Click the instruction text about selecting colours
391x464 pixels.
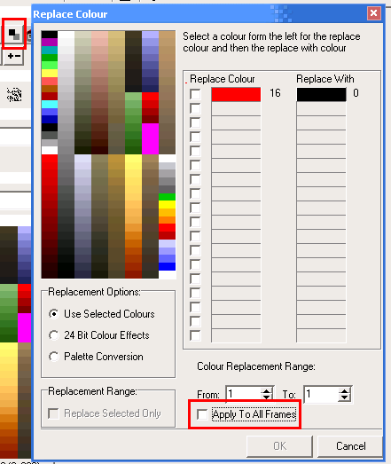coord(271,42)
